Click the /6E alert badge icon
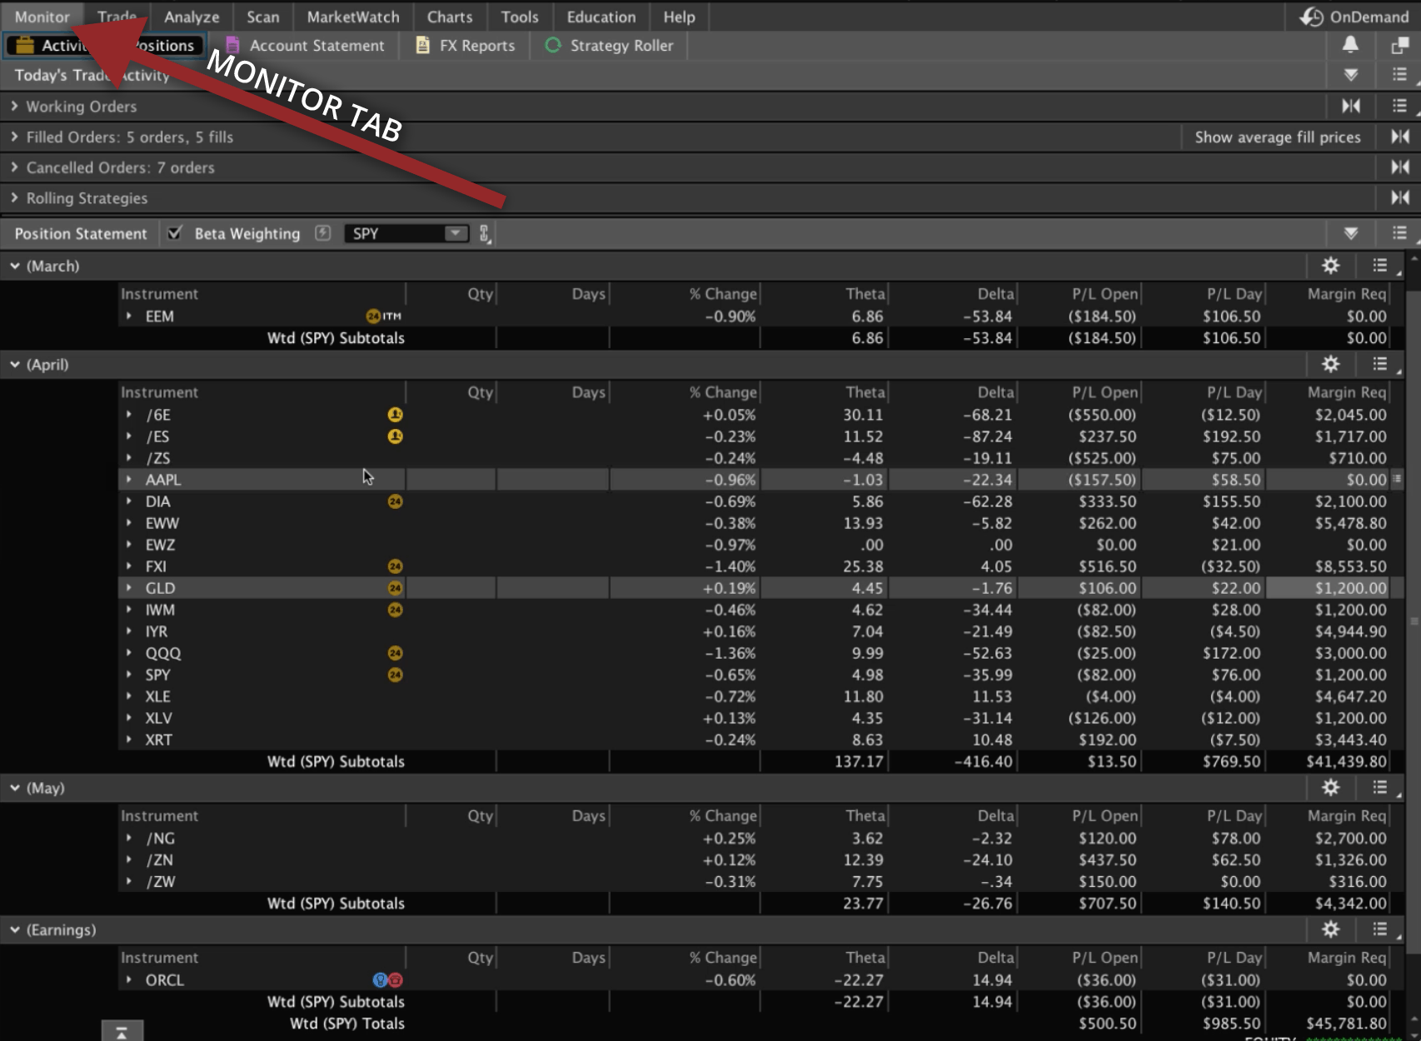 [395, 415]
